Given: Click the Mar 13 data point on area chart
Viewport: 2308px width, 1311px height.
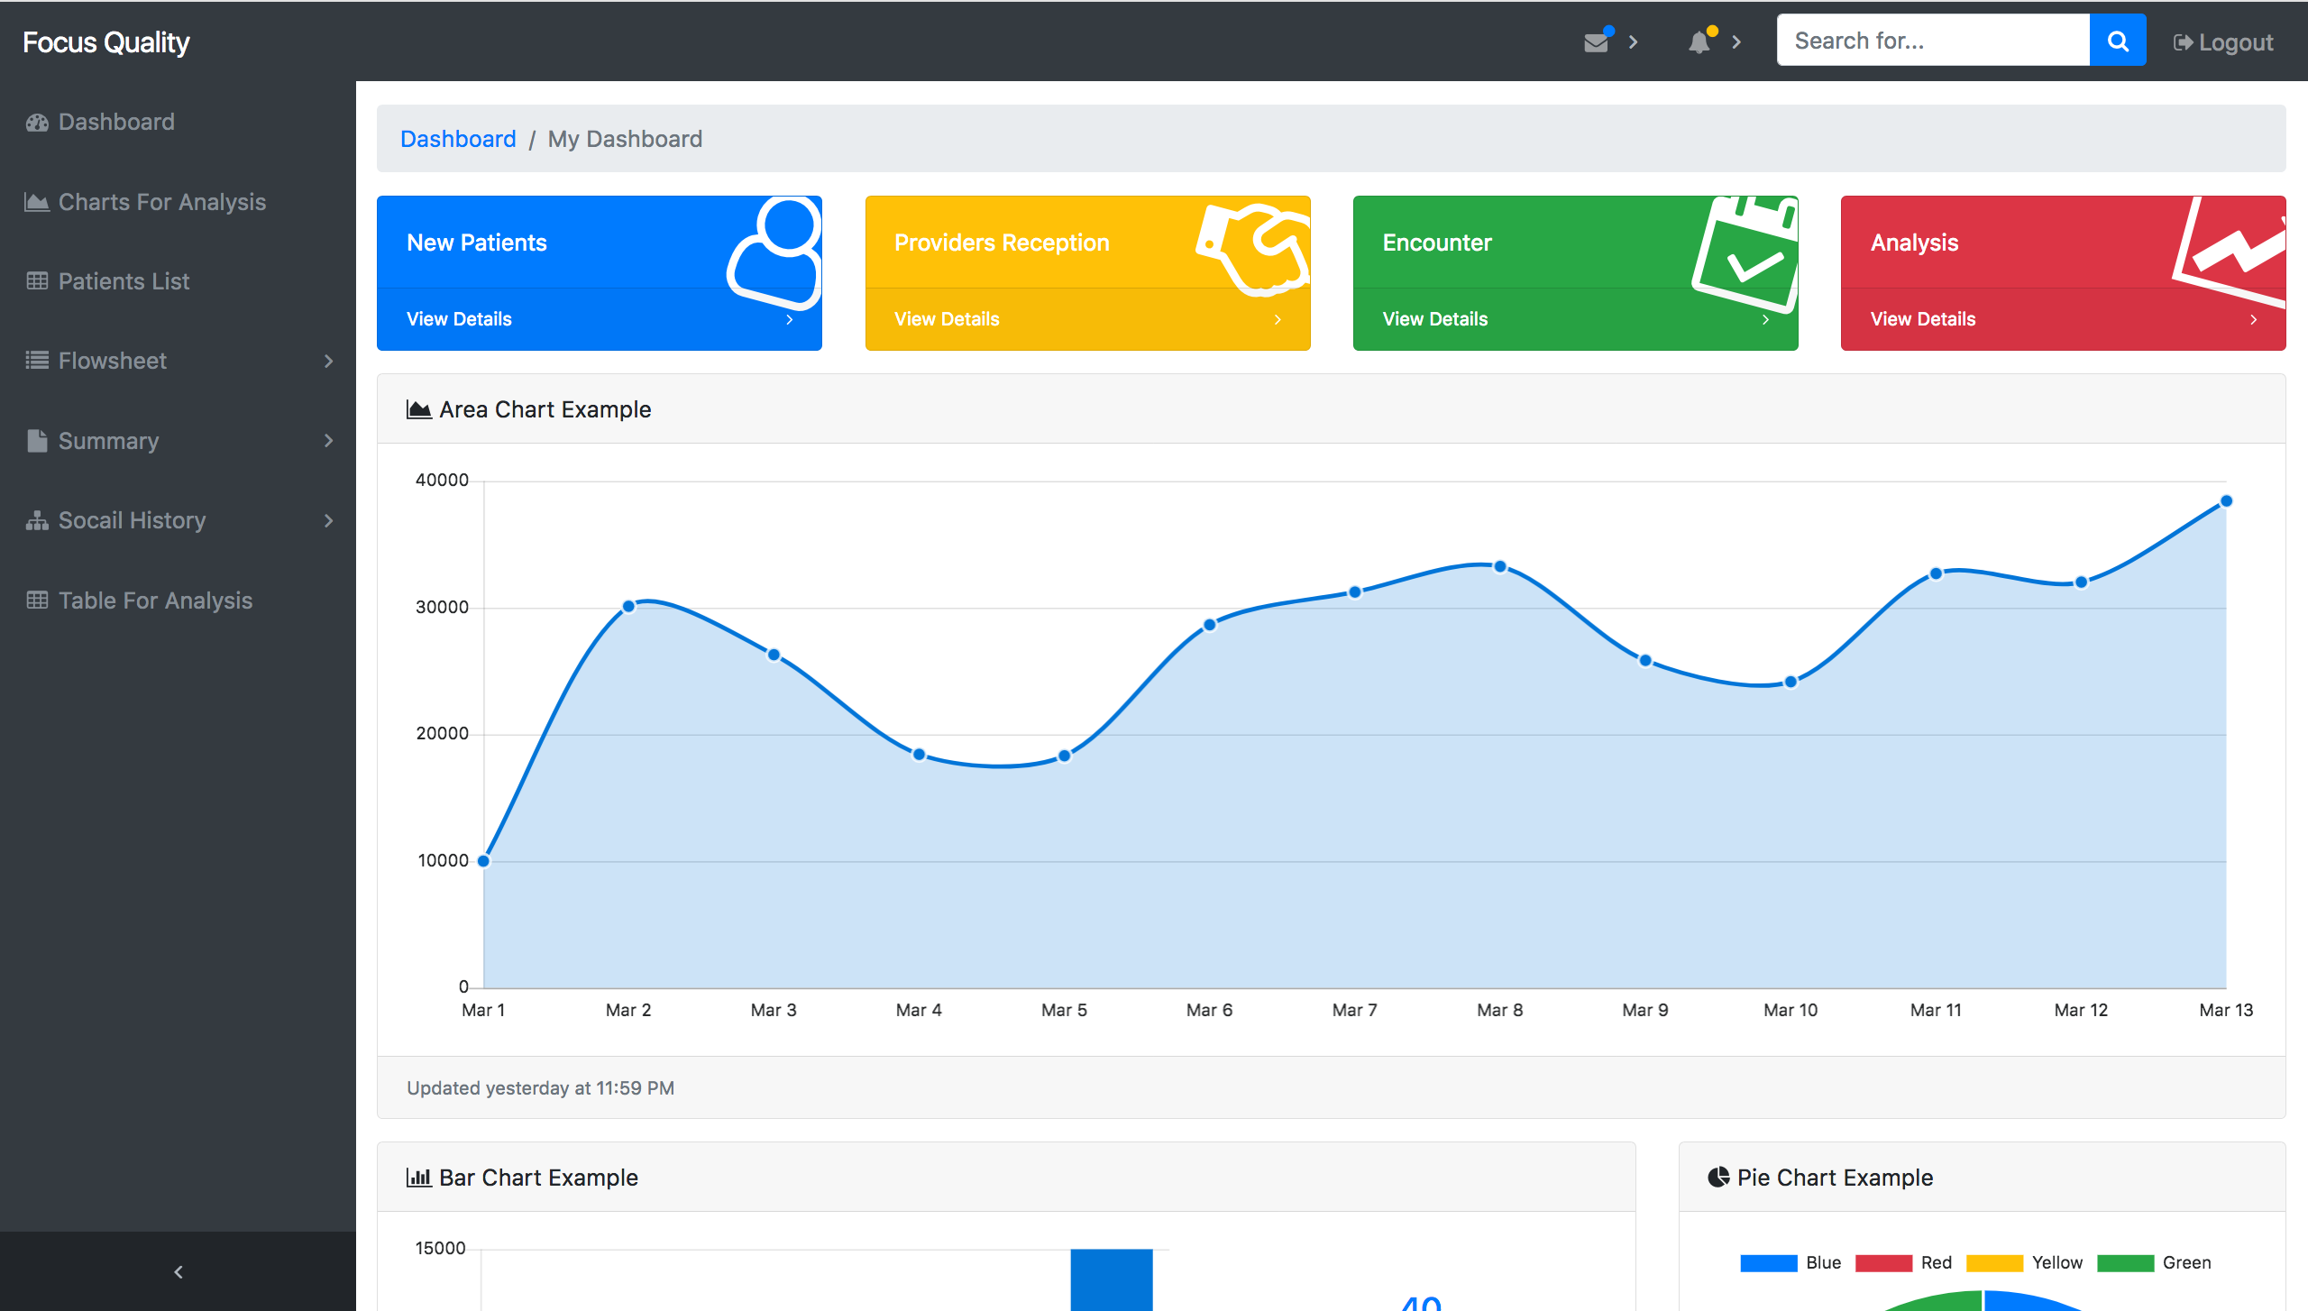Looking at the screenshot, I should coord(2226,501).
